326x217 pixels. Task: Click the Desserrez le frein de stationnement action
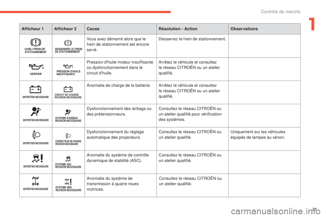(192, 39)
